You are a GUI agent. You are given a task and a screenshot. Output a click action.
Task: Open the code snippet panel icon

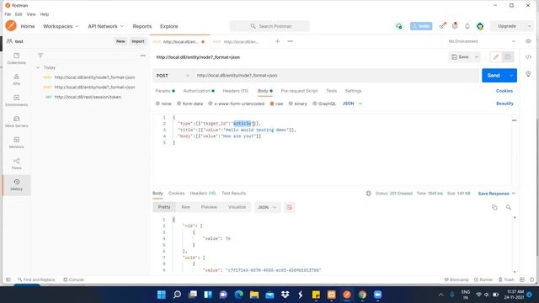click(528, 57)
